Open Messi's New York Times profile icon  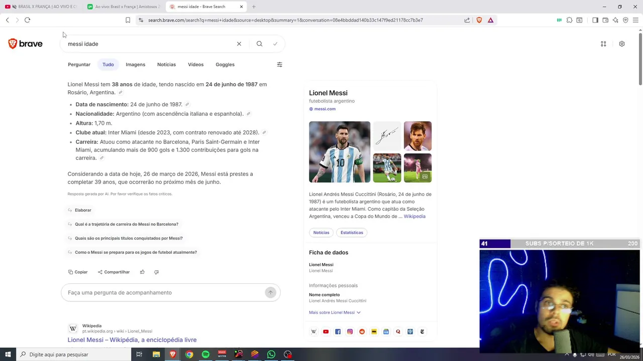point(422,331)
